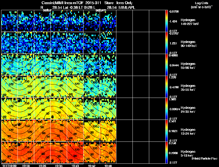Click the '-0.2767' colorbar value
The image size is (219, 167).
tap(174, 33)
